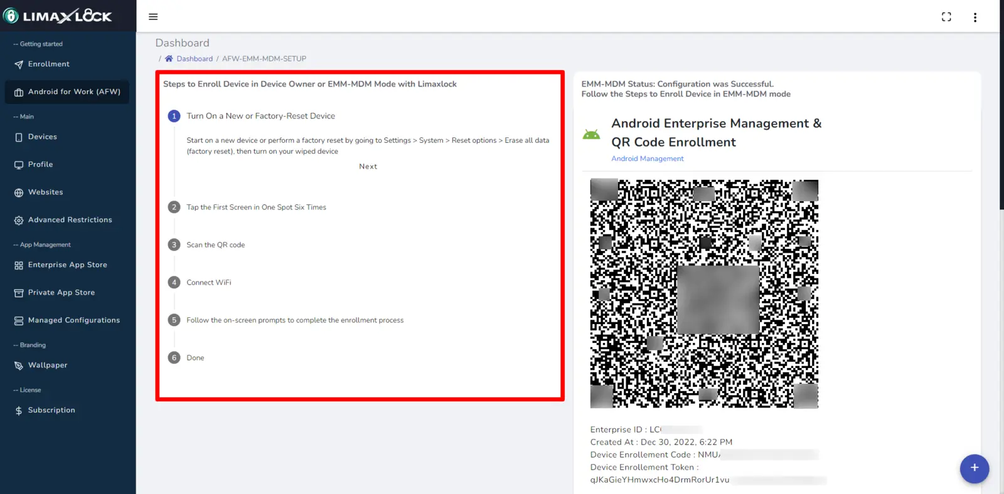Click the Private App Store icon
Image resolution: width=1004 pixels, height=494 pixels.
19,293
